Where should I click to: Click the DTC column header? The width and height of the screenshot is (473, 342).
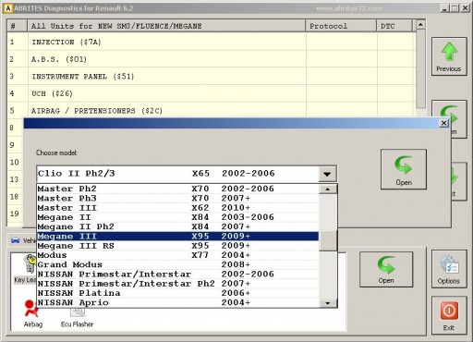394,26
